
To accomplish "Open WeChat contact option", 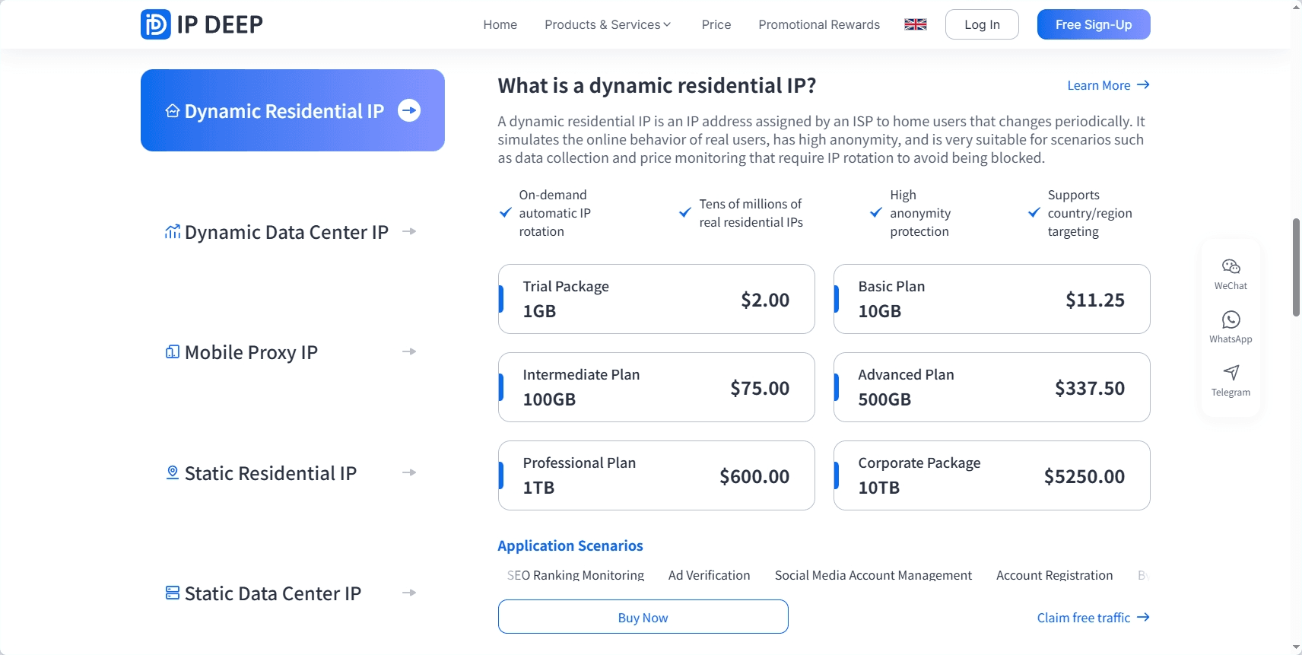I will click(1230, 273).
